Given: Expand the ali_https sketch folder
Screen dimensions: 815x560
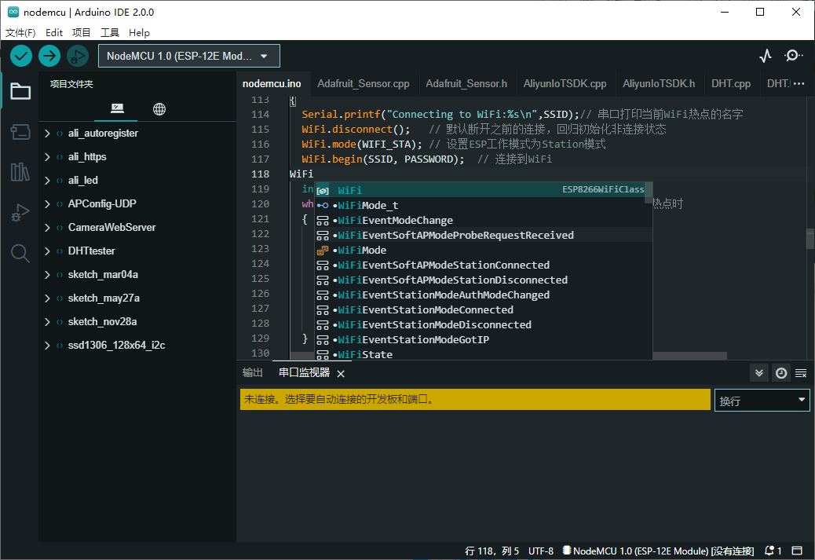Looking at the screenshot, I should click(47, 156).
